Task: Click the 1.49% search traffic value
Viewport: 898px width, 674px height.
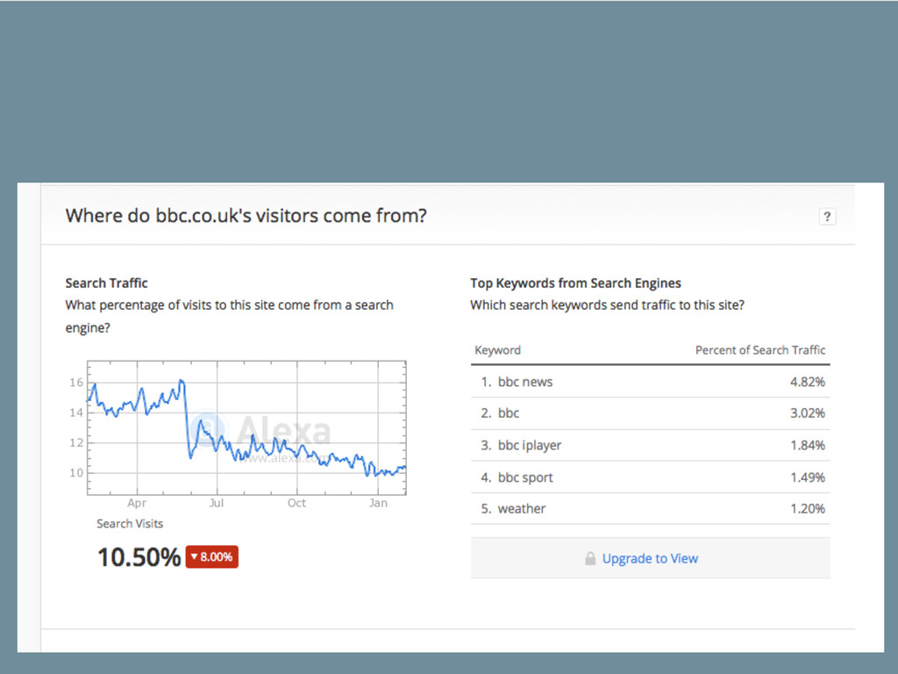Action: click(x=808, y=477)
